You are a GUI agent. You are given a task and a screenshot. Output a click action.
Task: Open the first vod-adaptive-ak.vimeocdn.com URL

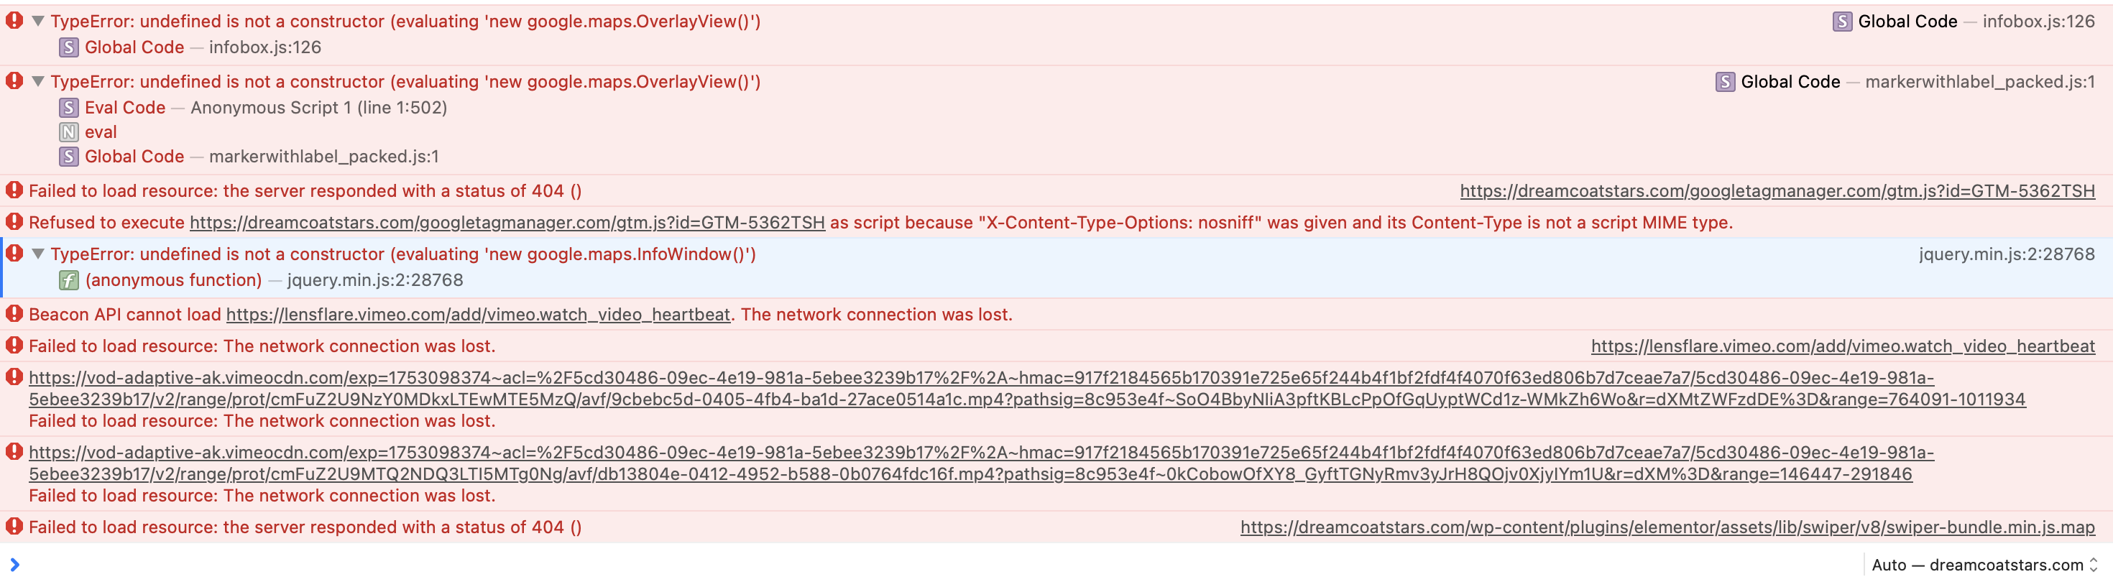1027,389
